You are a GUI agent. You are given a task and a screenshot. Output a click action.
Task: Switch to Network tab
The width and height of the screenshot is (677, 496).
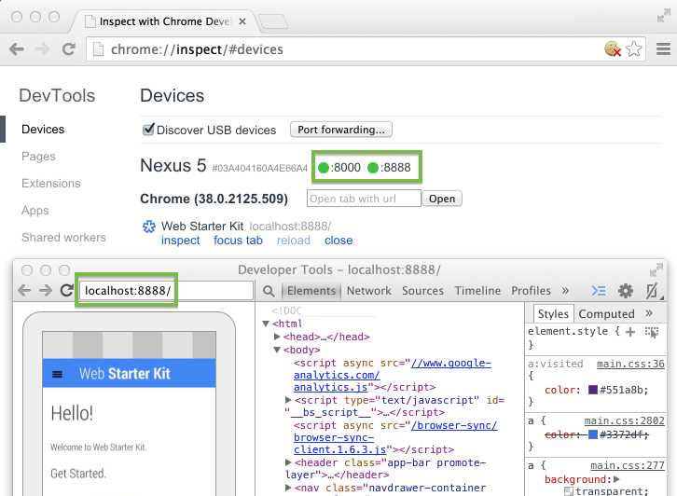click(x=368, y=291)
